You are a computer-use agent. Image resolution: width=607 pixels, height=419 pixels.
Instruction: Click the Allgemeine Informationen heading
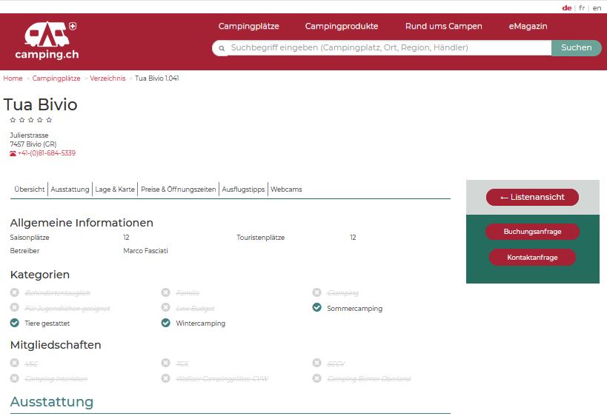click(x=82, y=223)
